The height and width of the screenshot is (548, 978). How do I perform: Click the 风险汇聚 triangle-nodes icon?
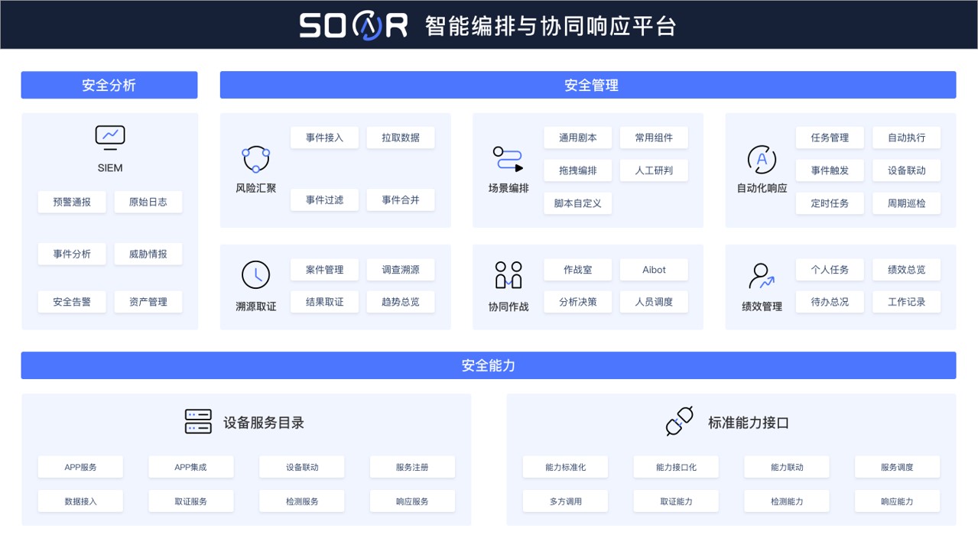(255, 159)
